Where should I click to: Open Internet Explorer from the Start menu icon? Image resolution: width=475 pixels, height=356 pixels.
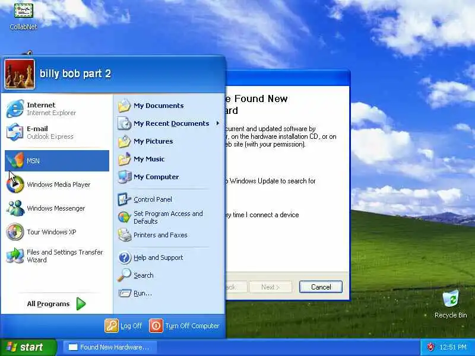click(14, 109)
